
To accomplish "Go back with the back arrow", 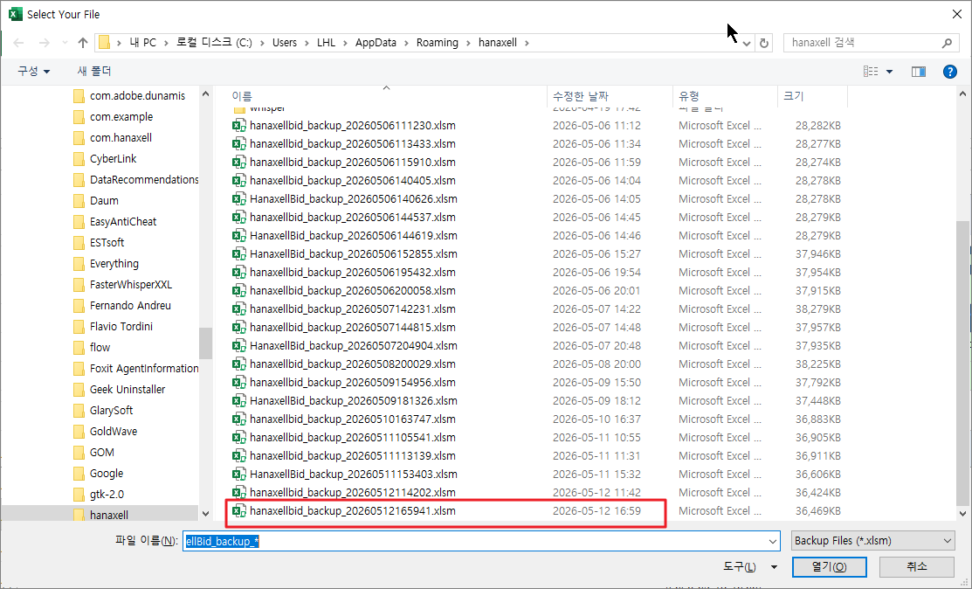I will coord(18,43).
